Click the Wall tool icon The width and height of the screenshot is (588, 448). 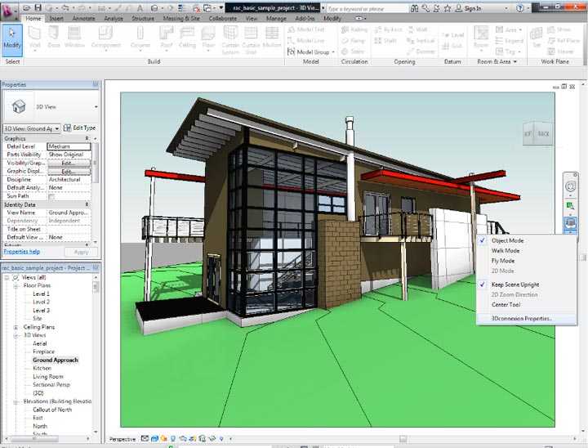pos(34,34)
